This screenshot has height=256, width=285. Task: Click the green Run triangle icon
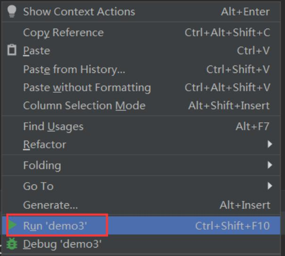[x=12, y=226]
